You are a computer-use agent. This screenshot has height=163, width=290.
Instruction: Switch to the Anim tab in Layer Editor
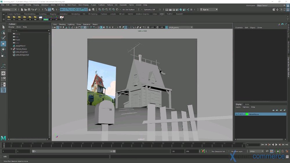247,104
